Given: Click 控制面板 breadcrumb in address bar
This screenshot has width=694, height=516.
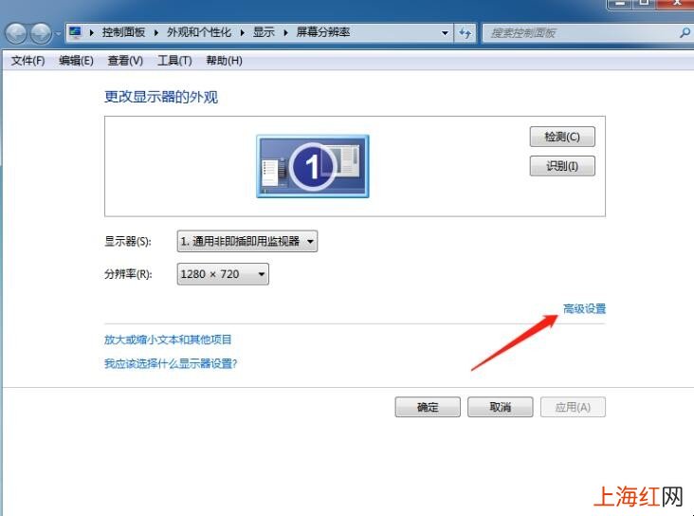Looking at the screenshot, I should click(x=123, y=32).
